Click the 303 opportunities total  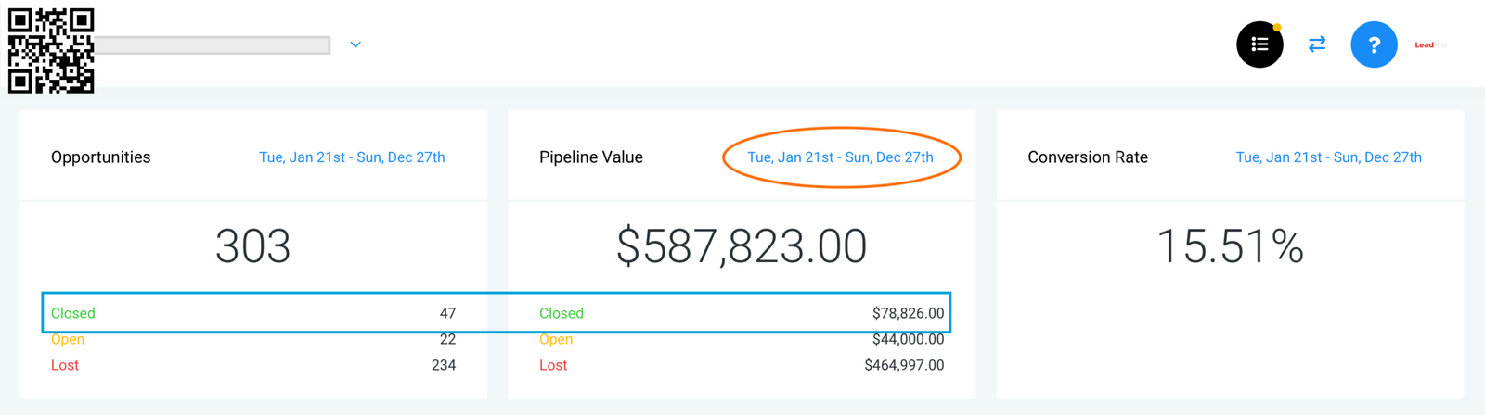(x=252, y=246)
